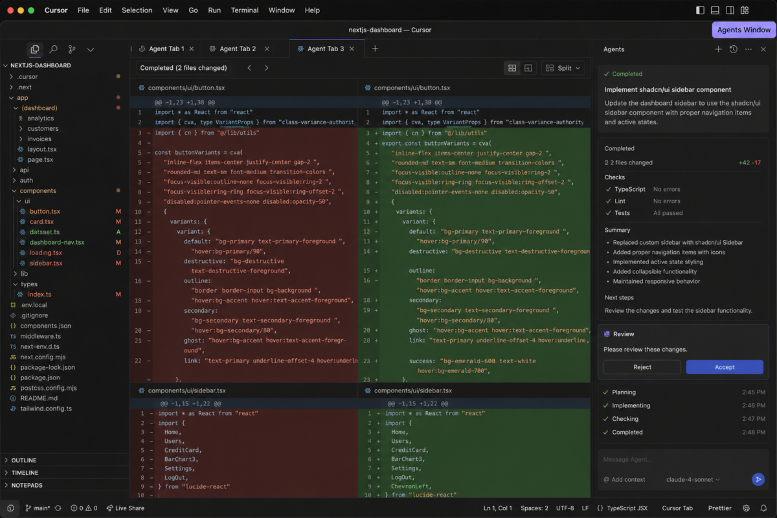Click the Agents Window button
777x518 pixels.
click(743, 30)
